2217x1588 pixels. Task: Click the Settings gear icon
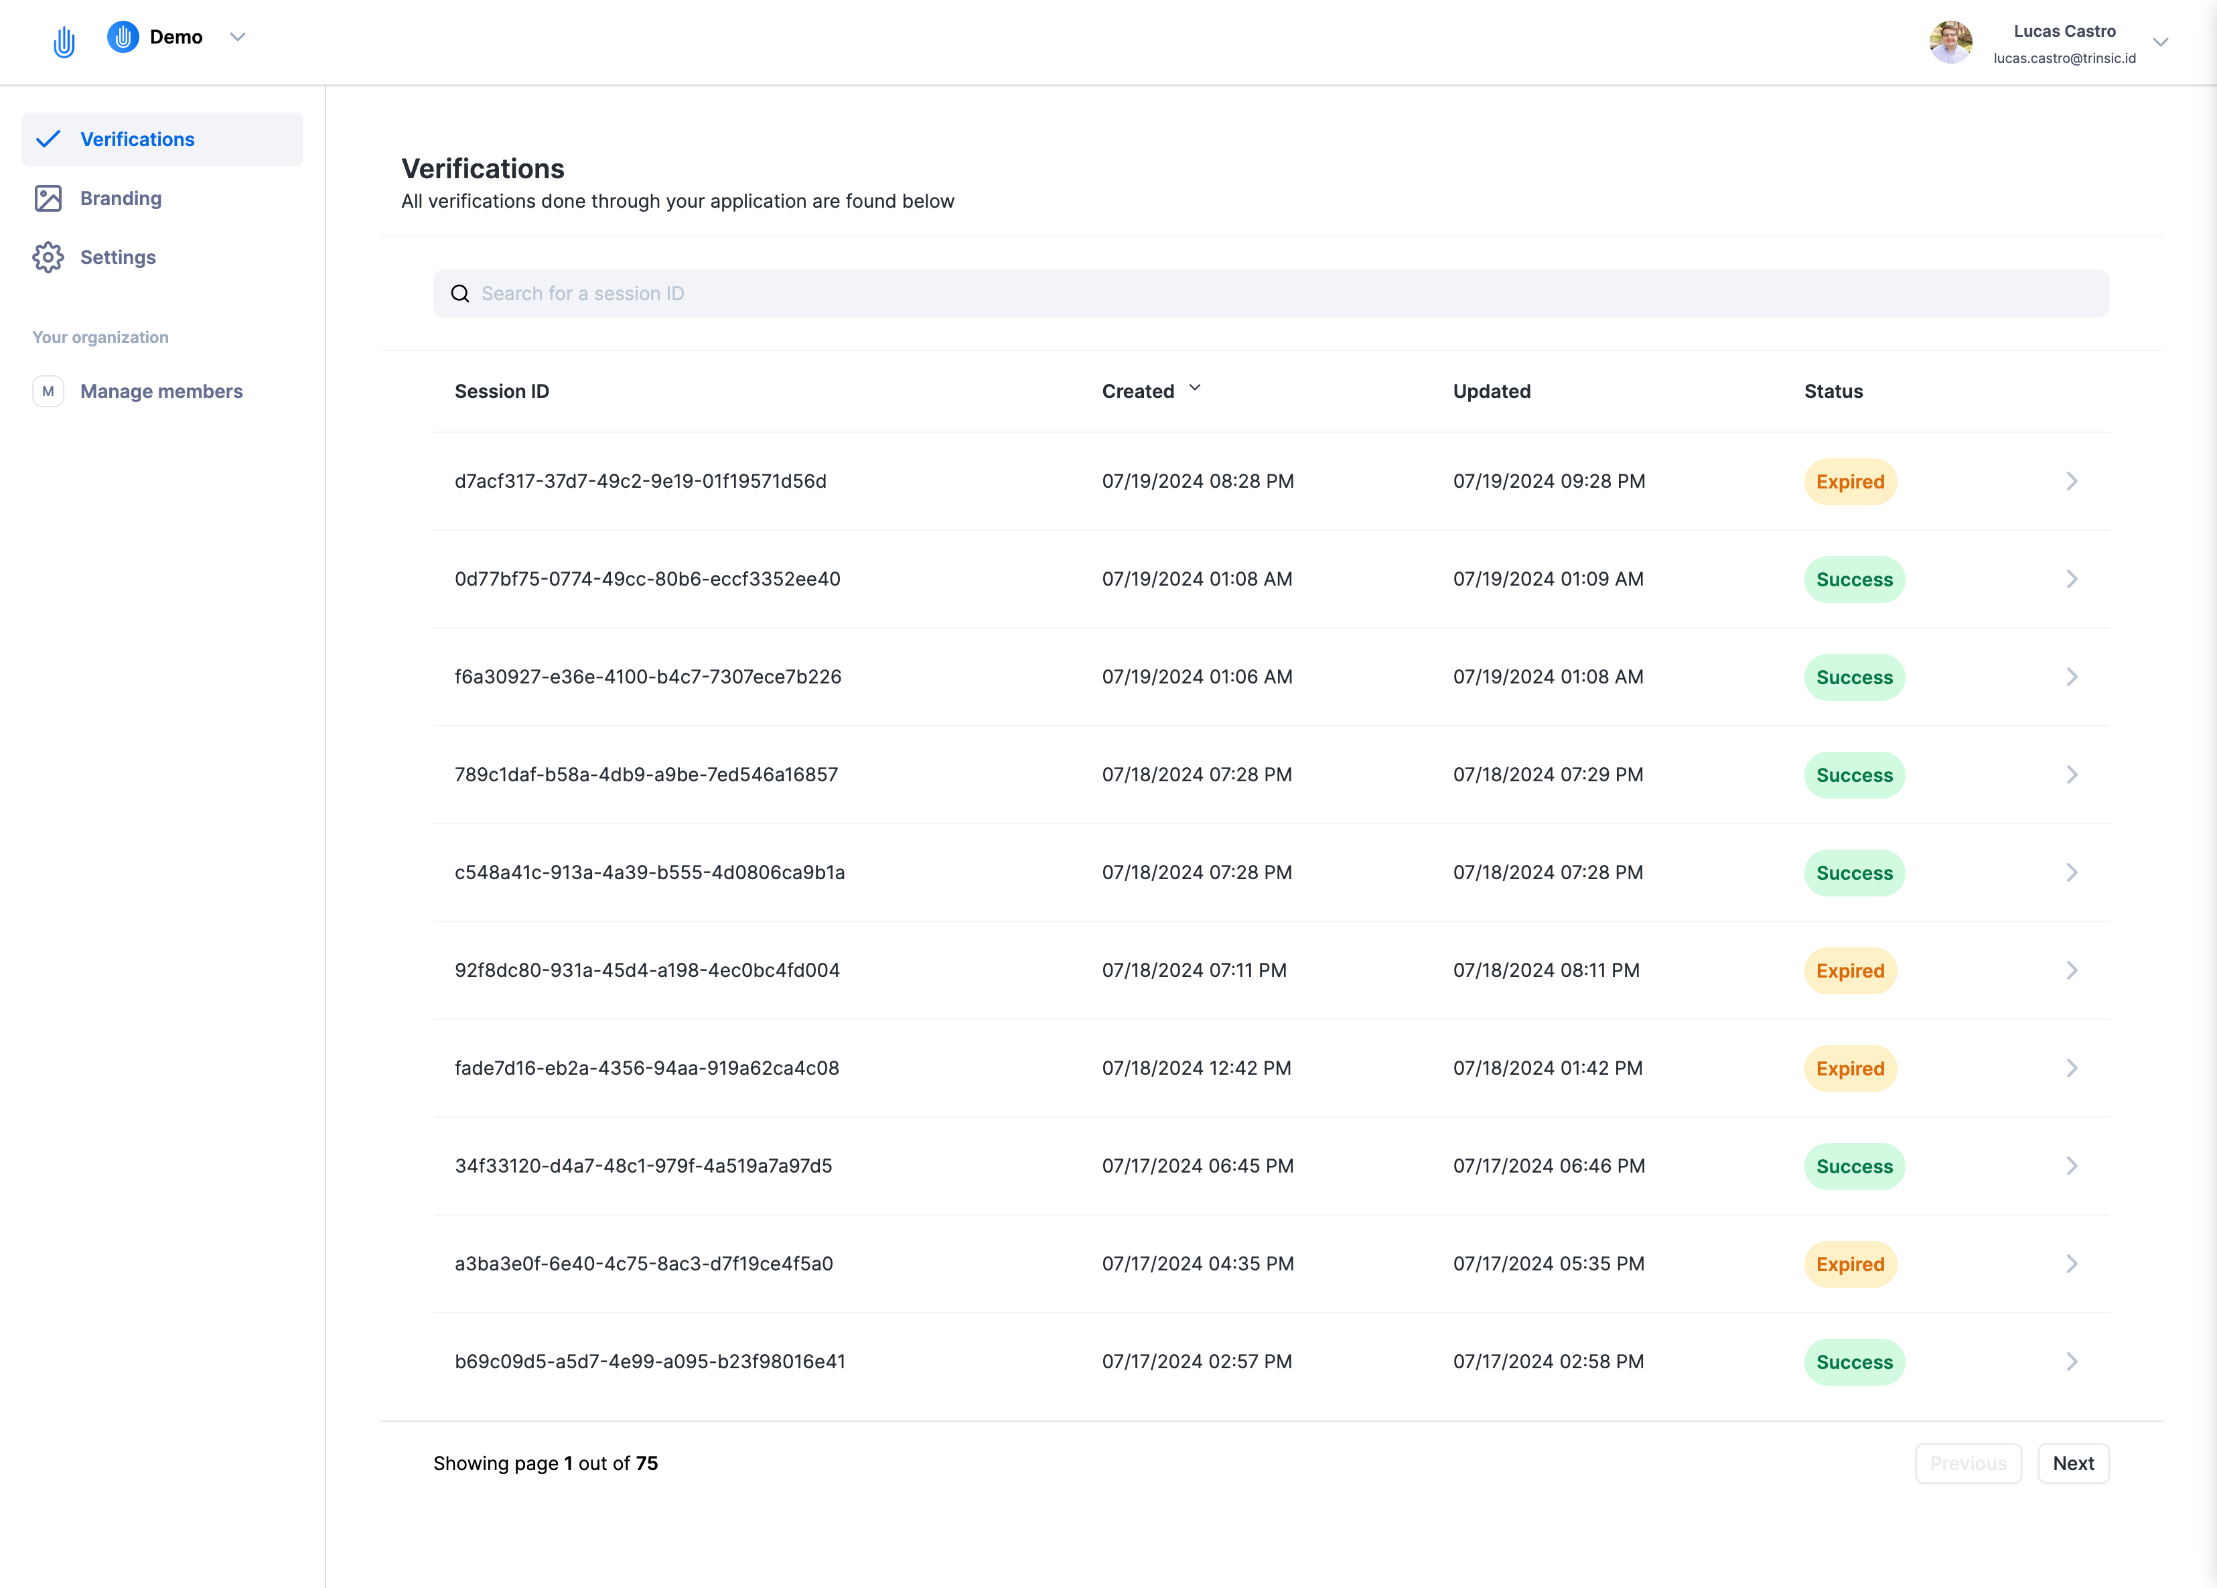48,257
